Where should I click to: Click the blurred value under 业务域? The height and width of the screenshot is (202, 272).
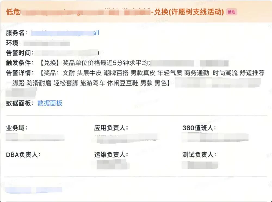(x=35, y=137)
